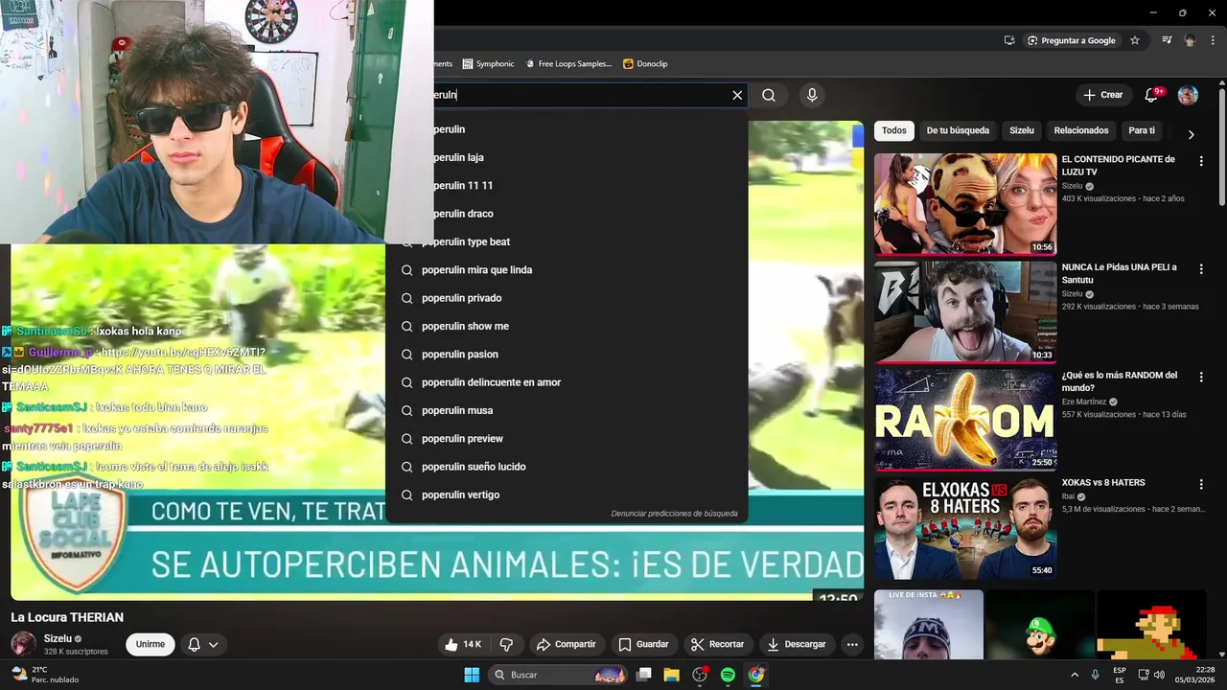The image size is (1227, 690).
Task: Click Preguntar a Google button
Action: [x=1071, y=40]
